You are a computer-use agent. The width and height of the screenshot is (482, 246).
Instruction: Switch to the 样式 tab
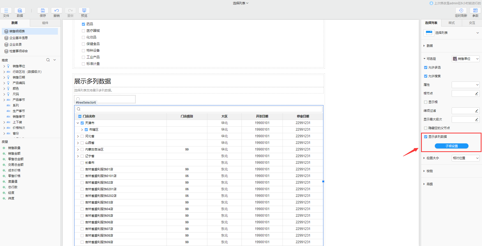(x=452, y=23)
